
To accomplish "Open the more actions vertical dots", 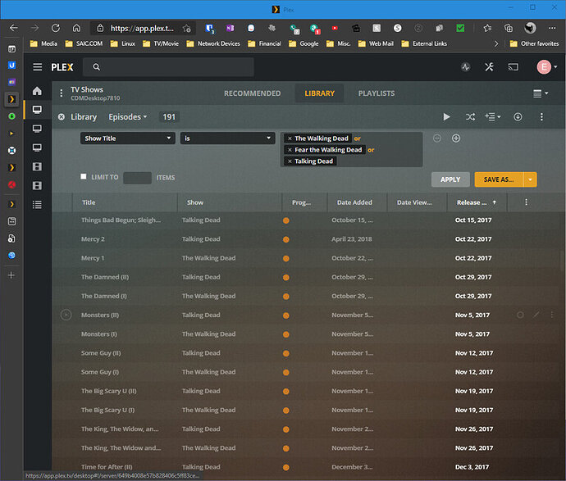I will click(541, 117).
